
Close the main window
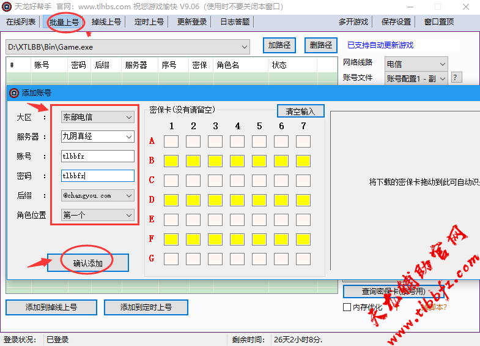tap(466, 7)
